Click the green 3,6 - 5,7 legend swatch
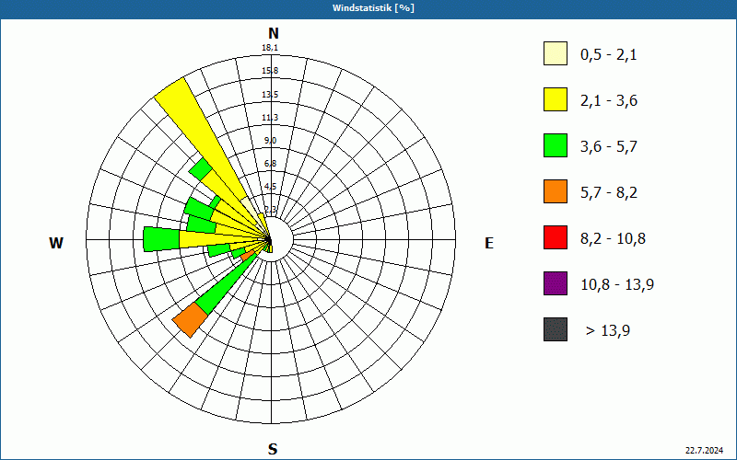Screen dimensions: 737x460 556,145
